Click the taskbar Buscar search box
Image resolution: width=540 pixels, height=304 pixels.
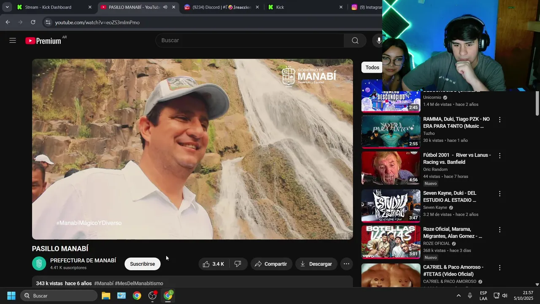pos(59,296)
